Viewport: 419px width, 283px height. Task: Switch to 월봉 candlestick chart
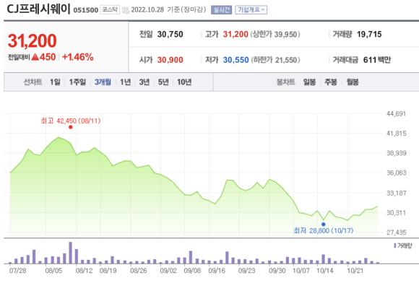click(353, 82)
